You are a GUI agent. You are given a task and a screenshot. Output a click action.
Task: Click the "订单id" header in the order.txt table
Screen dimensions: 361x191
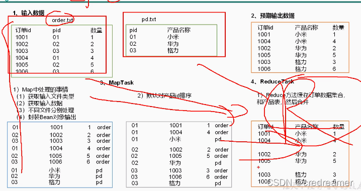pyautogui.click(x=23, y=30)
